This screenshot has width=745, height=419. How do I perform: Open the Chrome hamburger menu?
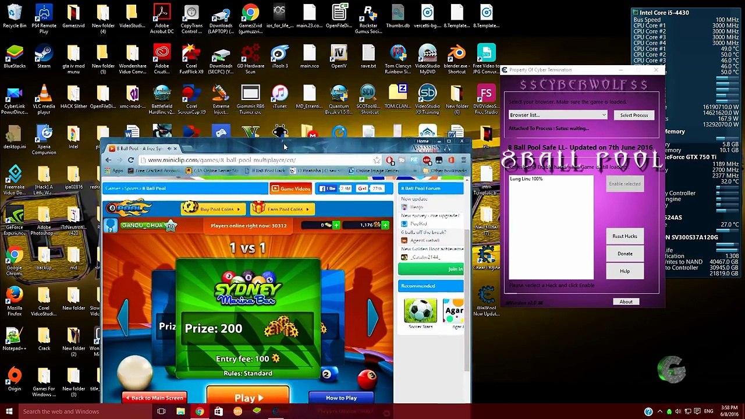point(463,160)
